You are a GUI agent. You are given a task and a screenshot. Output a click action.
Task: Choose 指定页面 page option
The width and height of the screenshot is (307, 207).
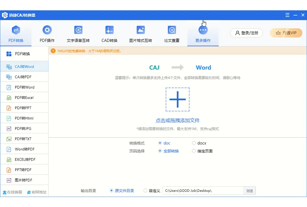coord(194,151)
